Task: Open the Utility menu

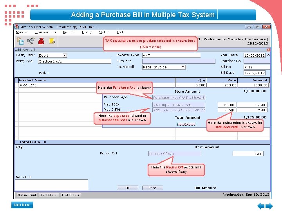Action: coord(87,32)
